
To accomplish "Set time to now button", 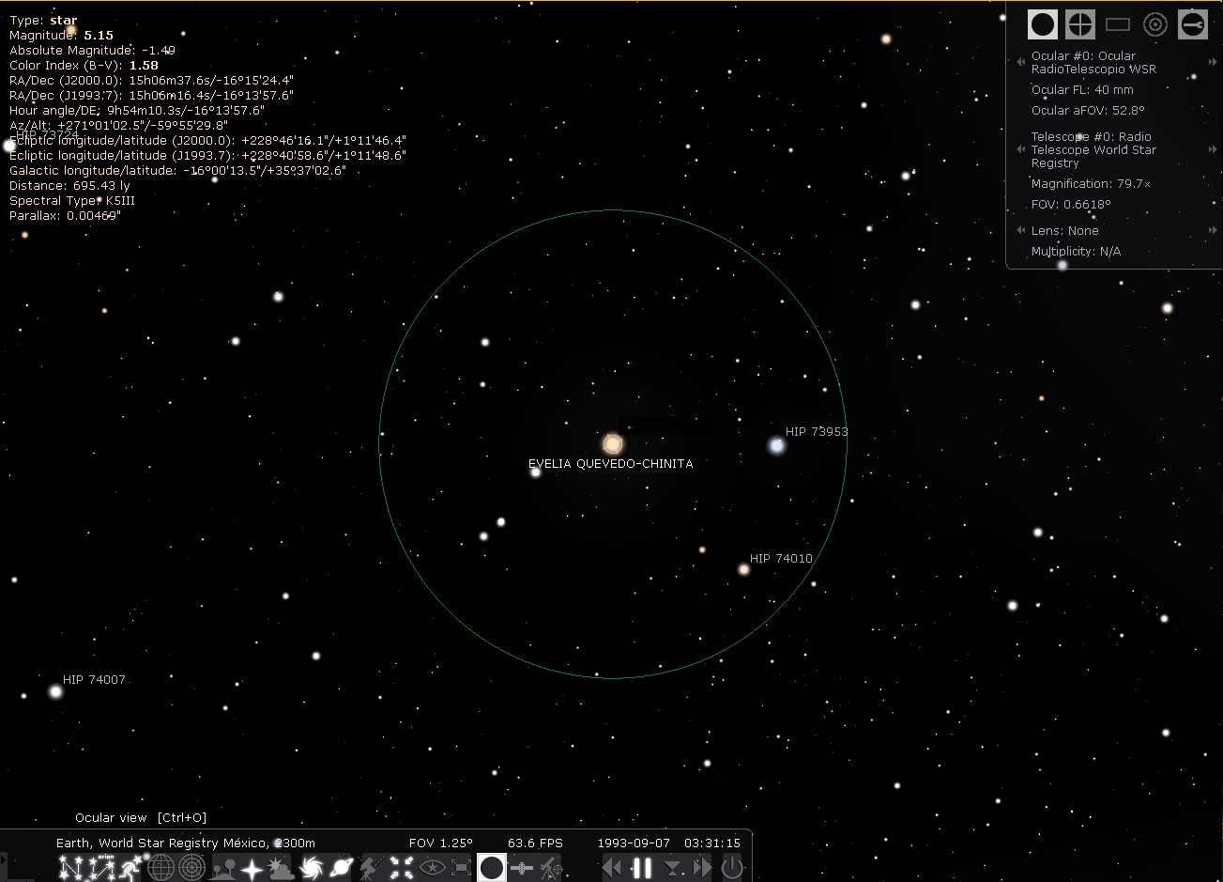I will [x=672, y=868].
